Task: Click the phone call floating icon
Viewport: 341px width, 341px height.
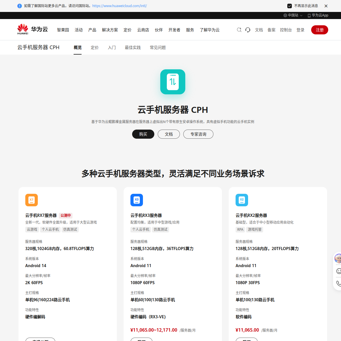Action: [338, 283]
